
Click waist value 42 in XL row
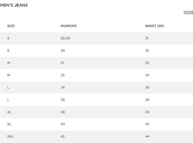147,124
